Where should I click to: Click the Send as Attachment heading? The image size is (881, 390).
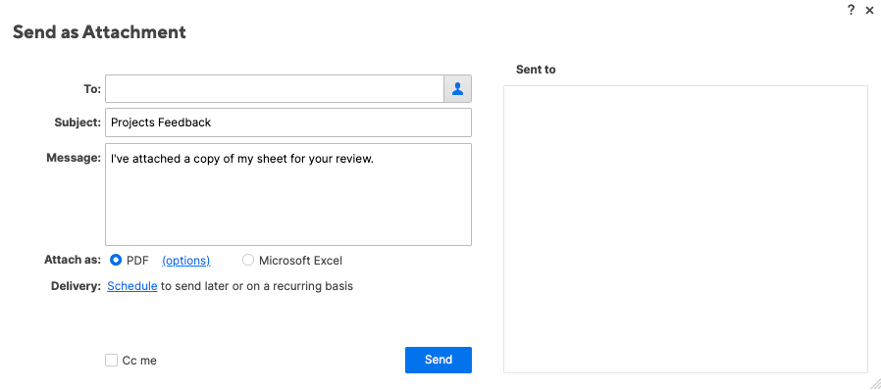[x=99, y=32]
